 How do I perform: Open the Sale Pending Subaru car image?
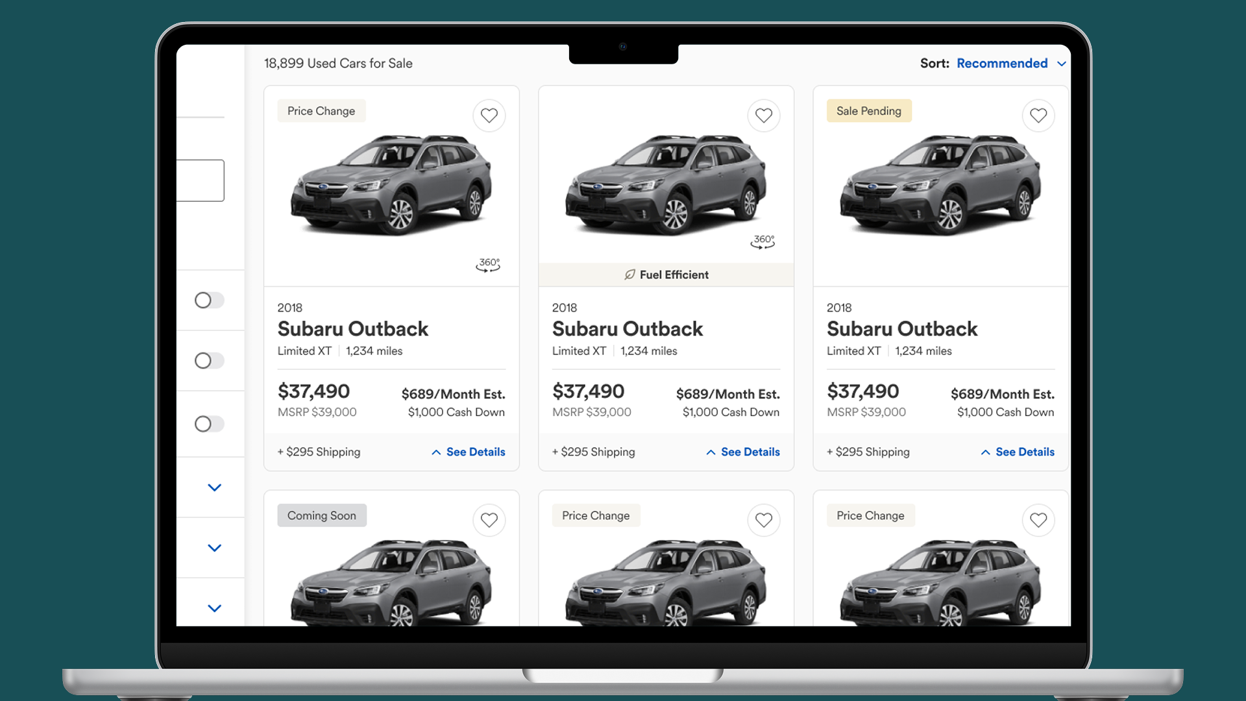tap(940, 185)
